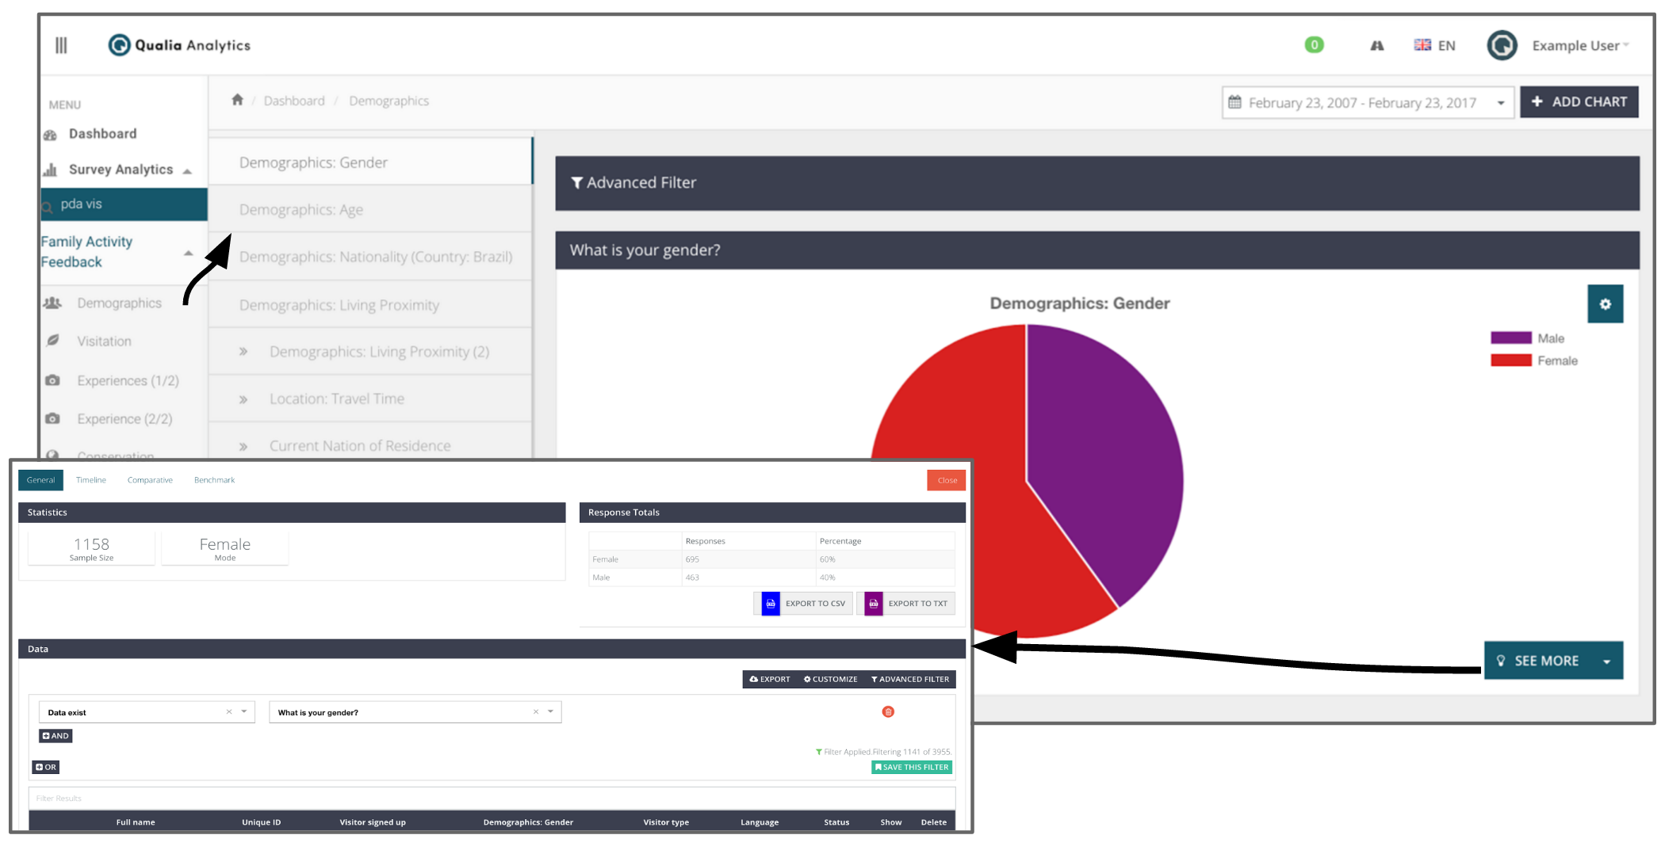The image size is (1665, 854).
Task: Open the home breadcrumb icon
Action: point(237,100)
